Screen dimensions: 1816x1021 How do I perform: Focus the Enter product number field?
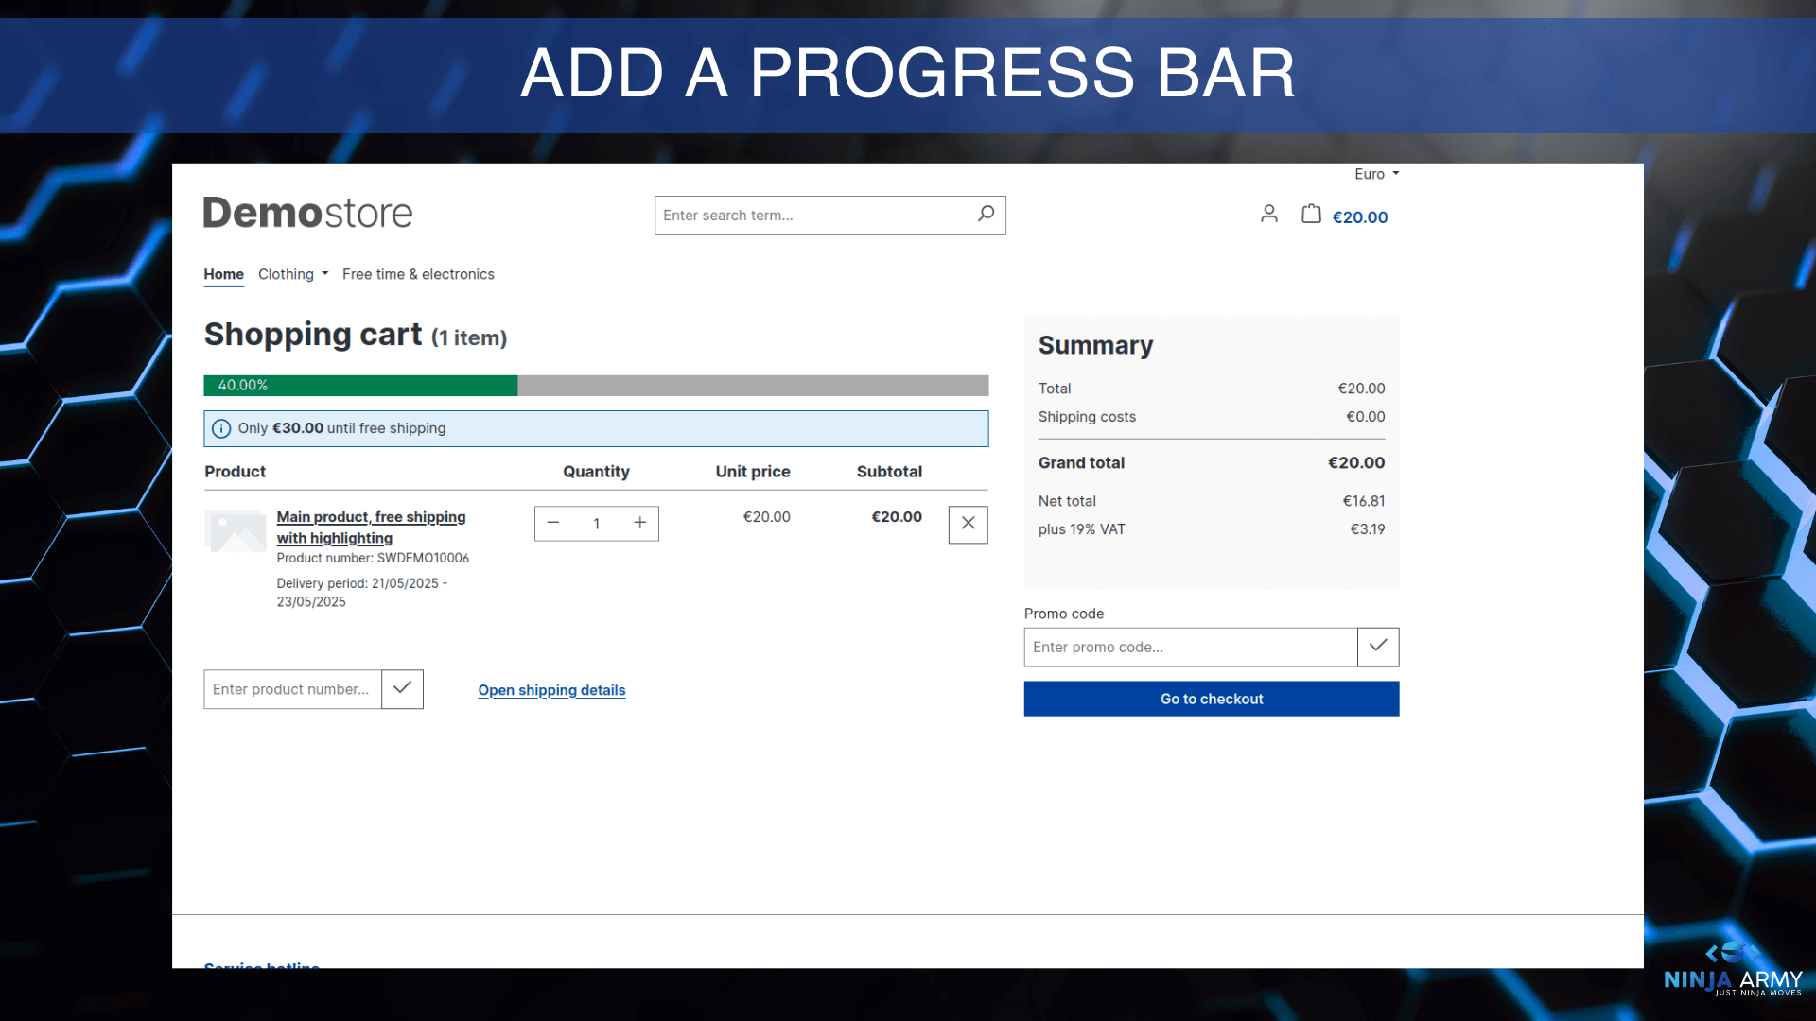point(292,689)
